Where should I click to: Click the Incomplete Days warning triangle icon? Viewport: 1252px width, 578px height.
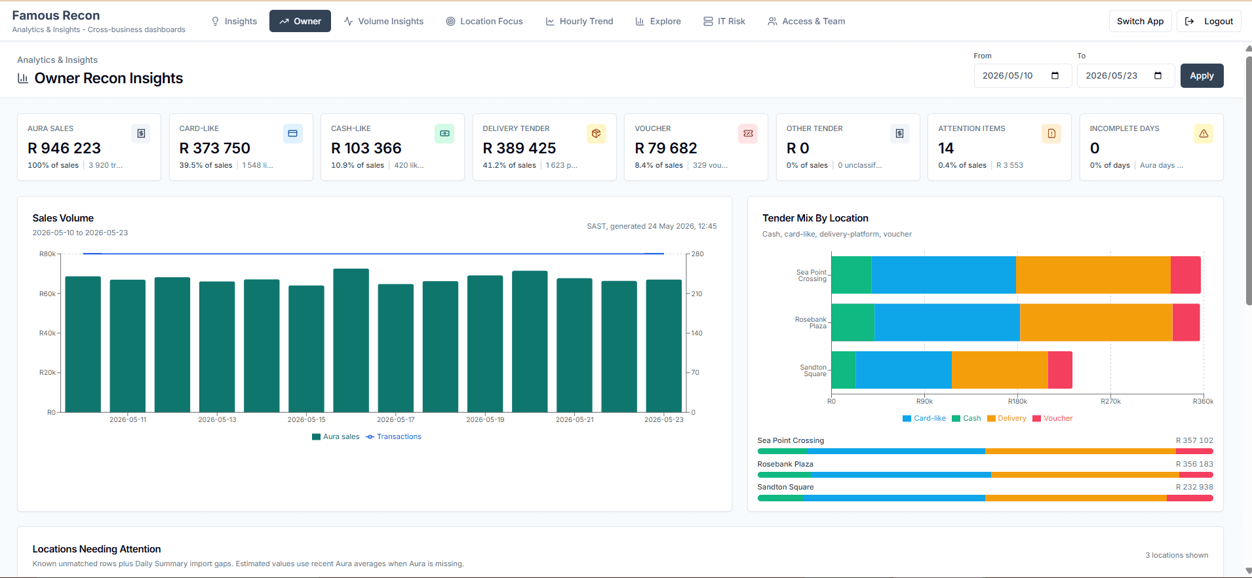(1203, 133)
